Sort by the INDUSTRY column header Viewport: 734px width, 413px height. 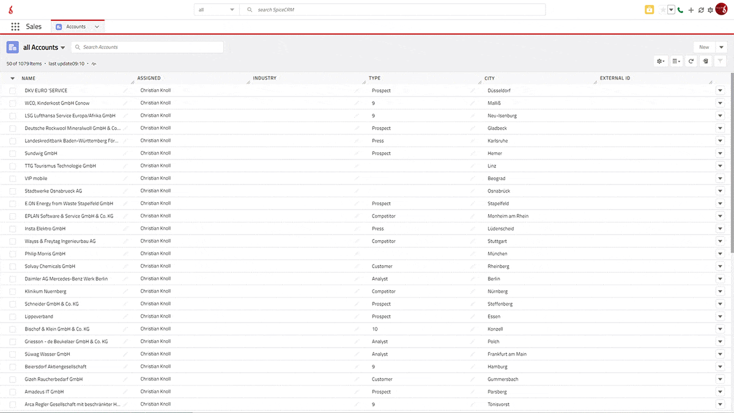click(x=265, y=78)
